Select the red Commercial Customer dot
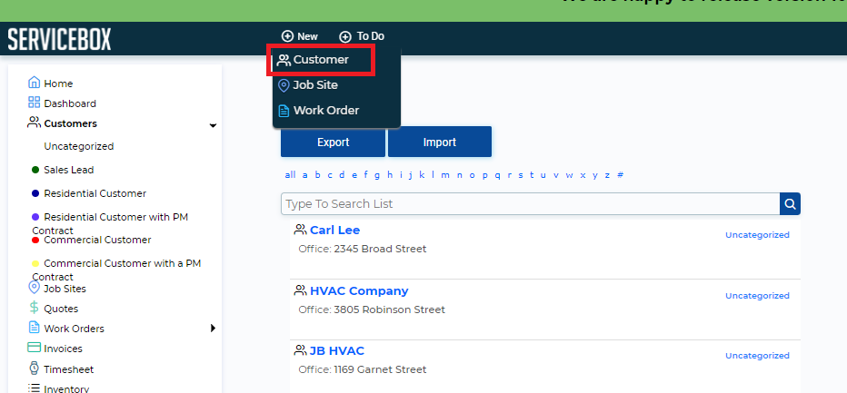847x393 pixels. 35,241
